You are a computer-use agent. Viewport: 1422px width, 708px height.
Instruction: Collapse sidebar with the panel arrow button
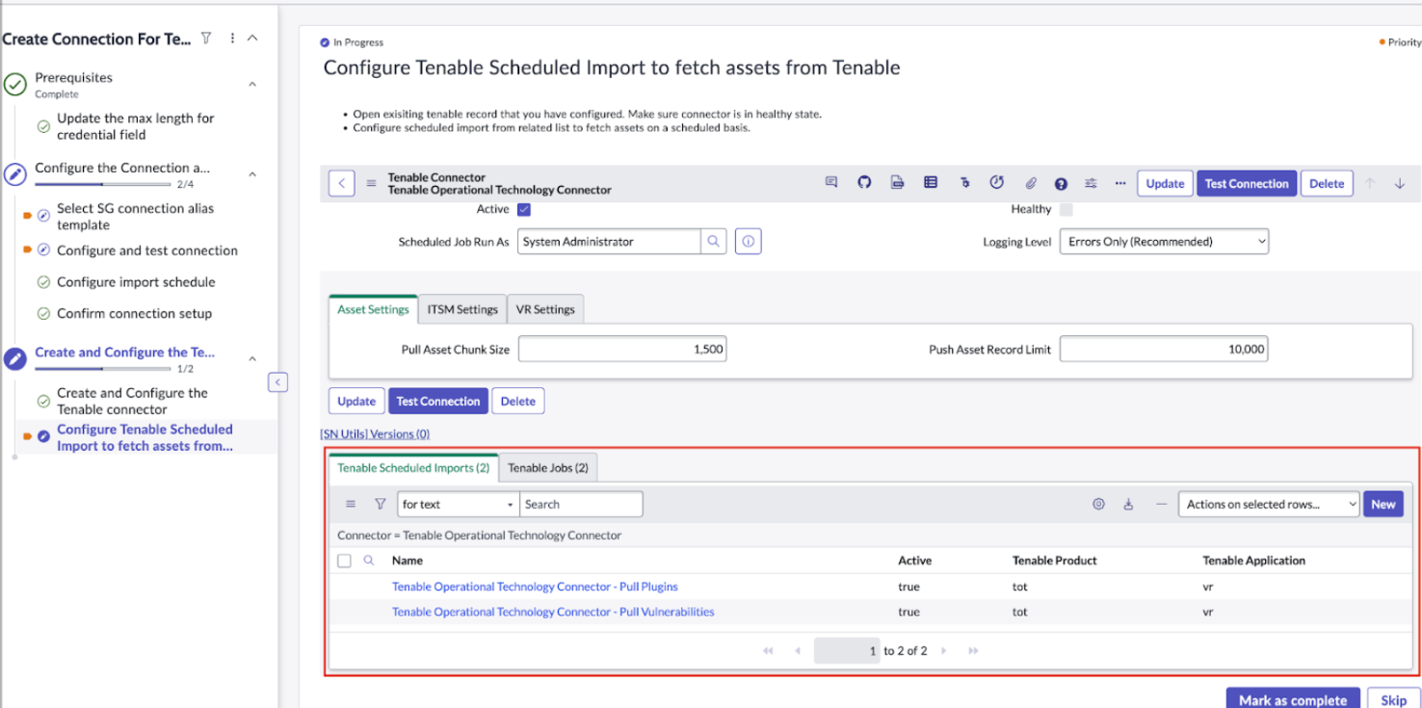click(277, 382)
